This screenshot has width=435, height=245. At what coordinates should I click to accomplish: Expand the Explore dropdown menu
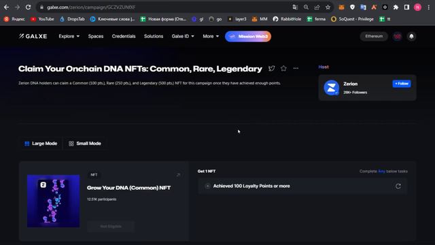[x=69, y=36]
